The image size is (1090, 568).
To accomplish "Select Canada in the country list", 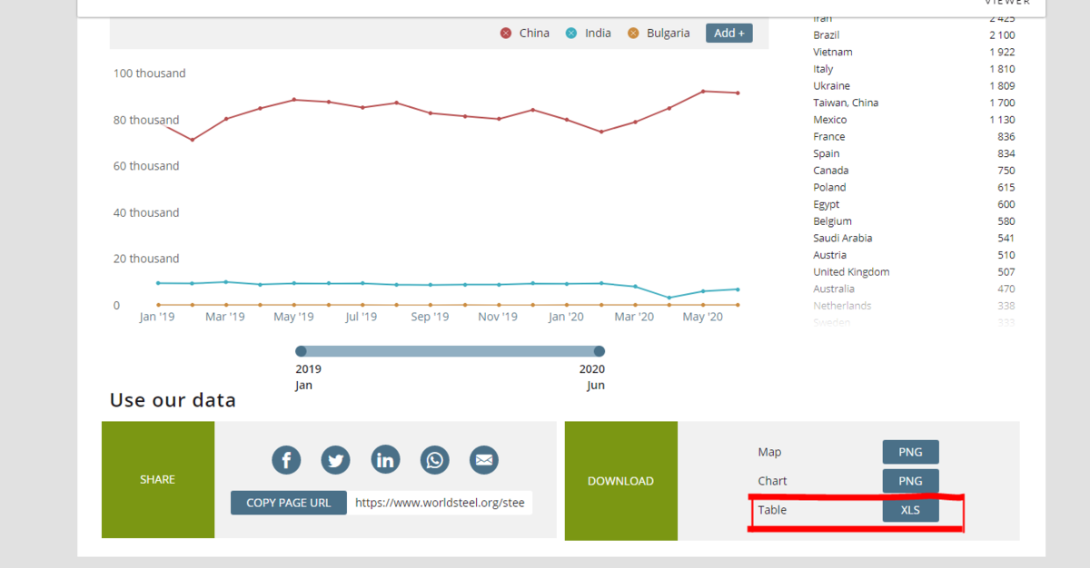I will click(x=831, y=171).
